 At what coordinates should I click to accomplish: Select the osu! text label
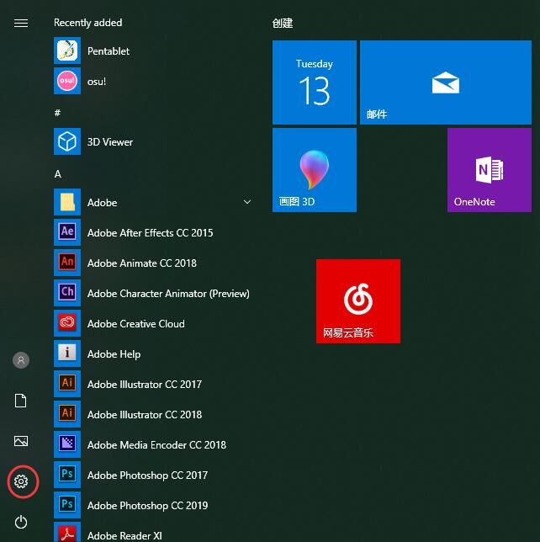click(97, 82)
